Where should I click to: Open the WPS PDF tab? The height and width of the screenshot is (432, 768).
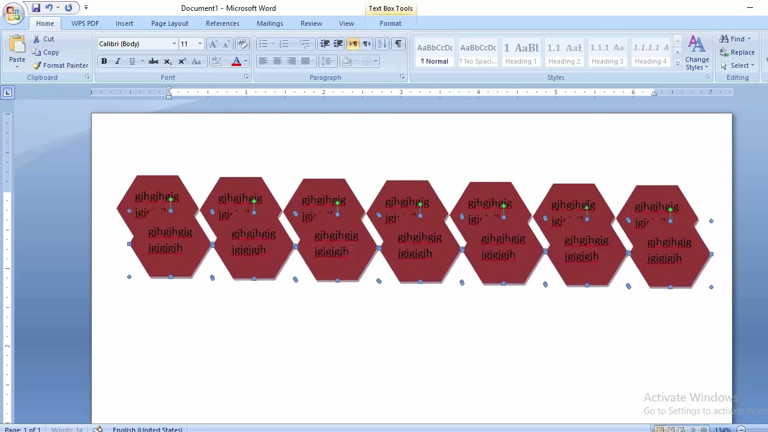[85, 23]
